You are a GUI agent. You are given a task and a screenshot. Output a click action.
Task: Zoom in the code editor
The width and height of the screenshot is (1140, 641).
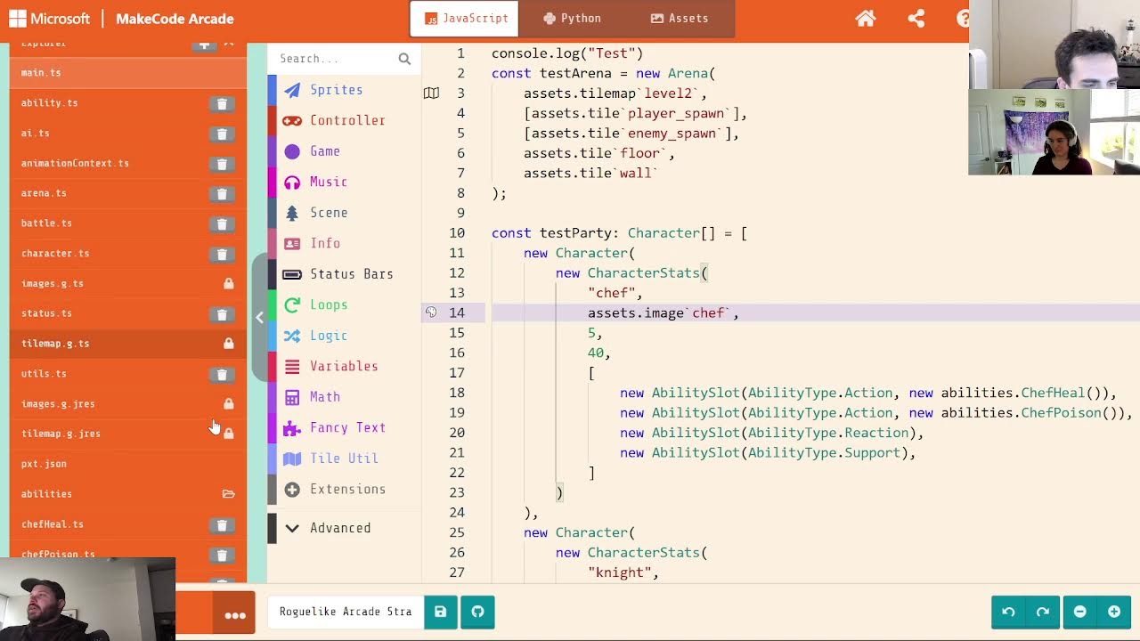tap(1114, 612)
